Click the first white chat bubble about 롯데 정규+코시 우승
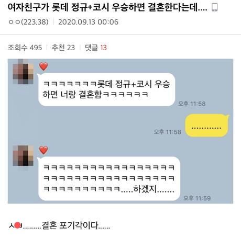Viewport: 241px width, 249px height. point(106,89)
